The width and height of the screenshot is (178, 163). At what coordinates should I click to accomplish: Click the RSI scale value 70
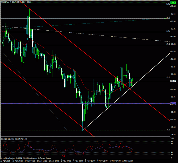click(x=172, y=144)
